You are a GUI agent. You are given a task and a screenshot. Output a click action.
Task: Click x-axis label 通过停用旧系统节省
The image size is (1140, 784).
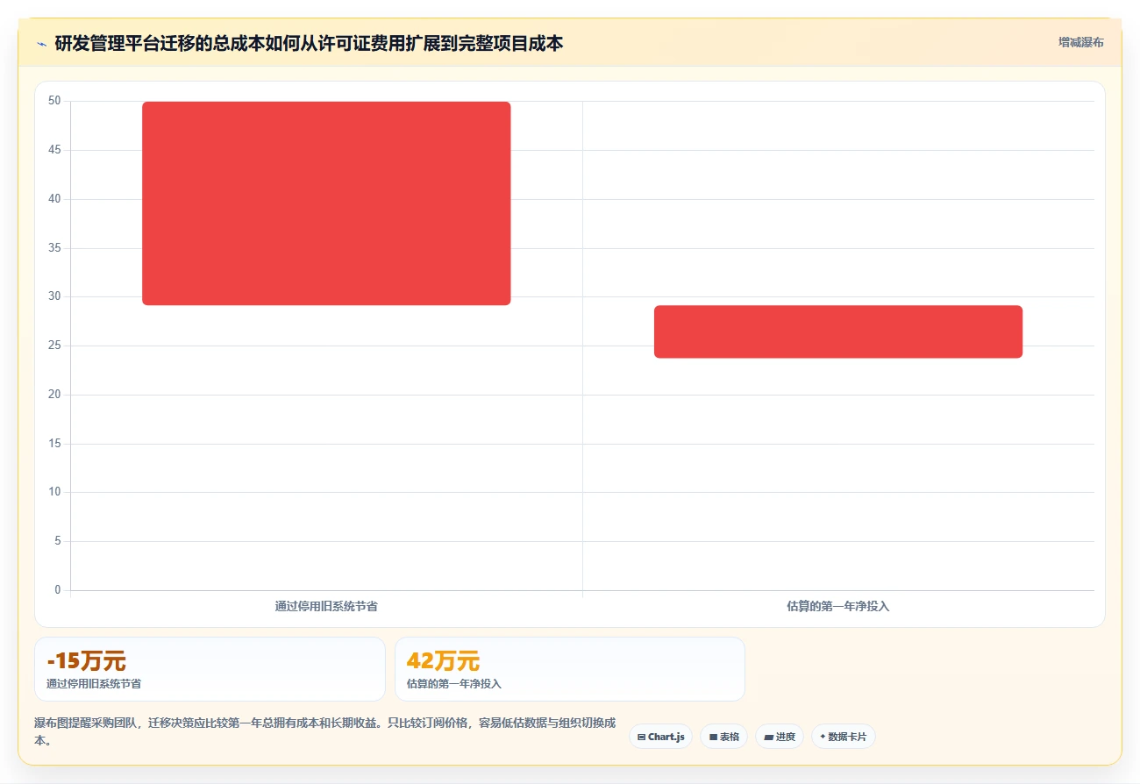(326, 606)
